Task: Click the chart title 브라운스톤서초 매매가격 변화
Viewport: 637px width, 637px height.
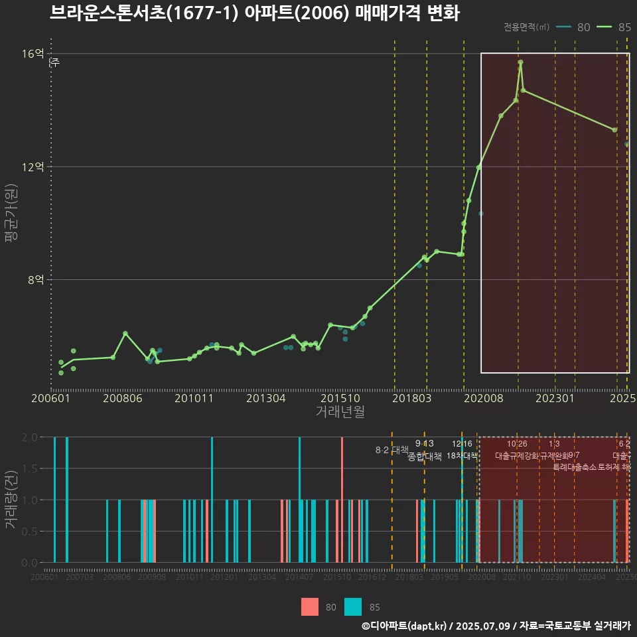Action: [254, 13]
